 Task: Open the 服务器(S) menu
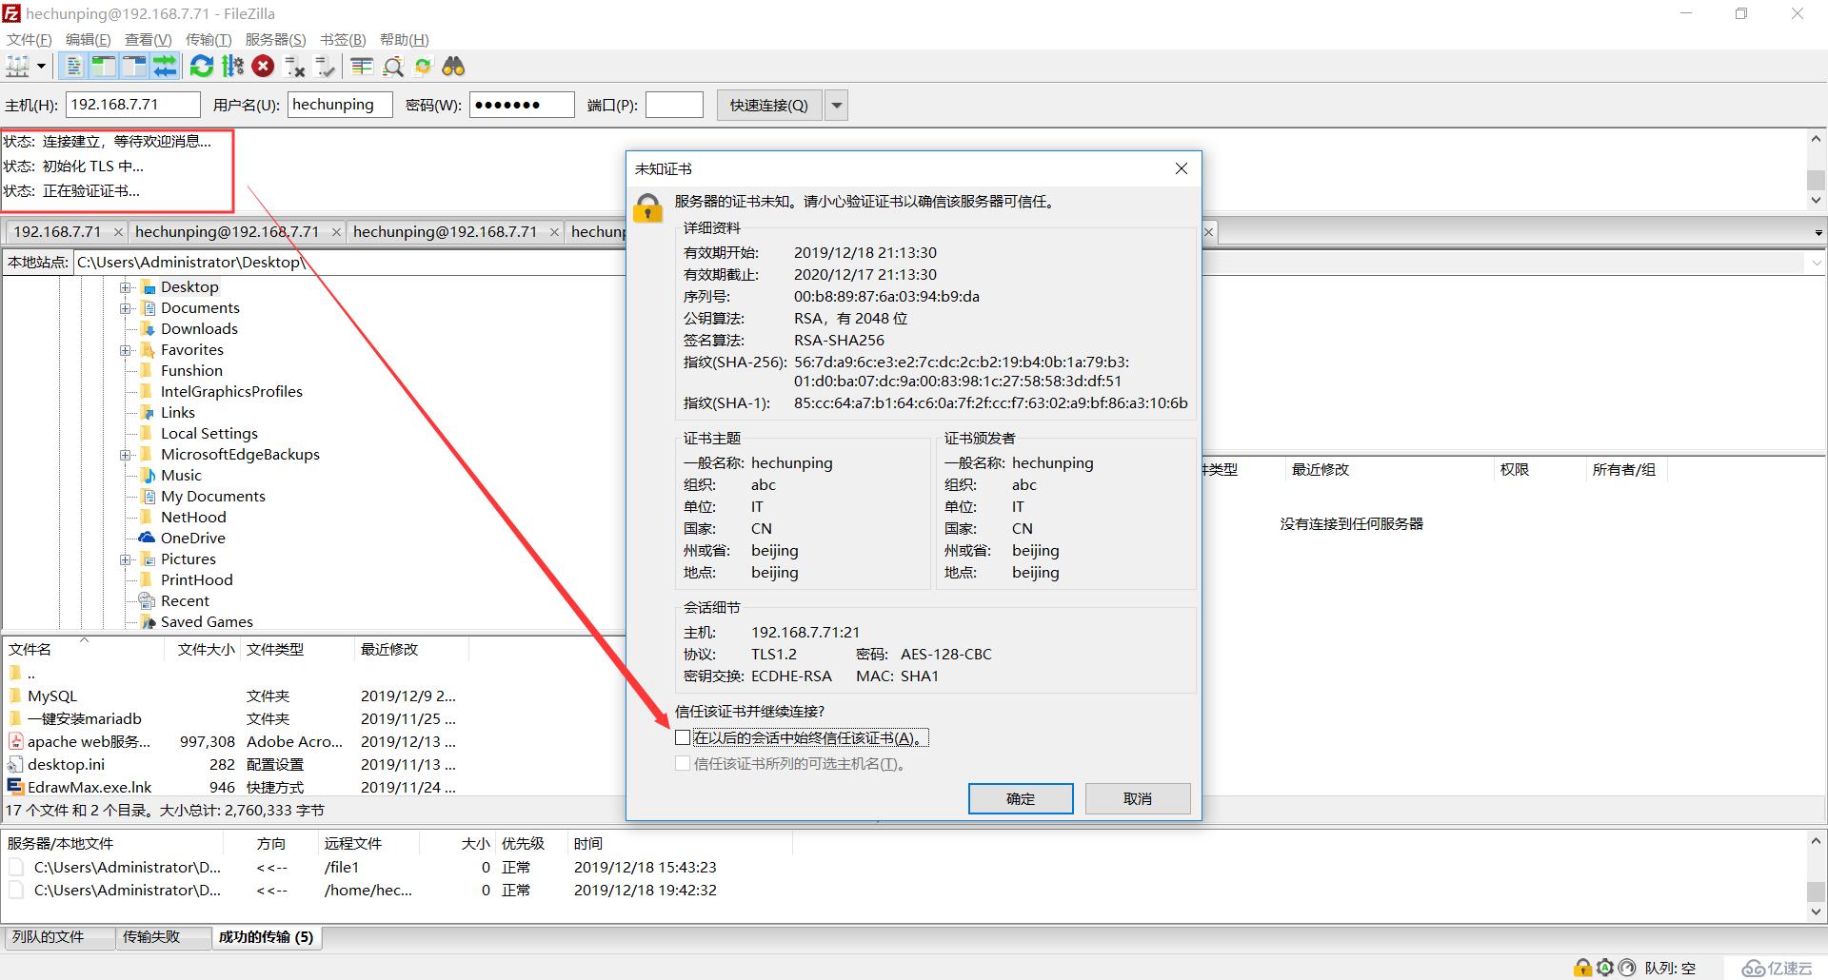coord(275,39)
